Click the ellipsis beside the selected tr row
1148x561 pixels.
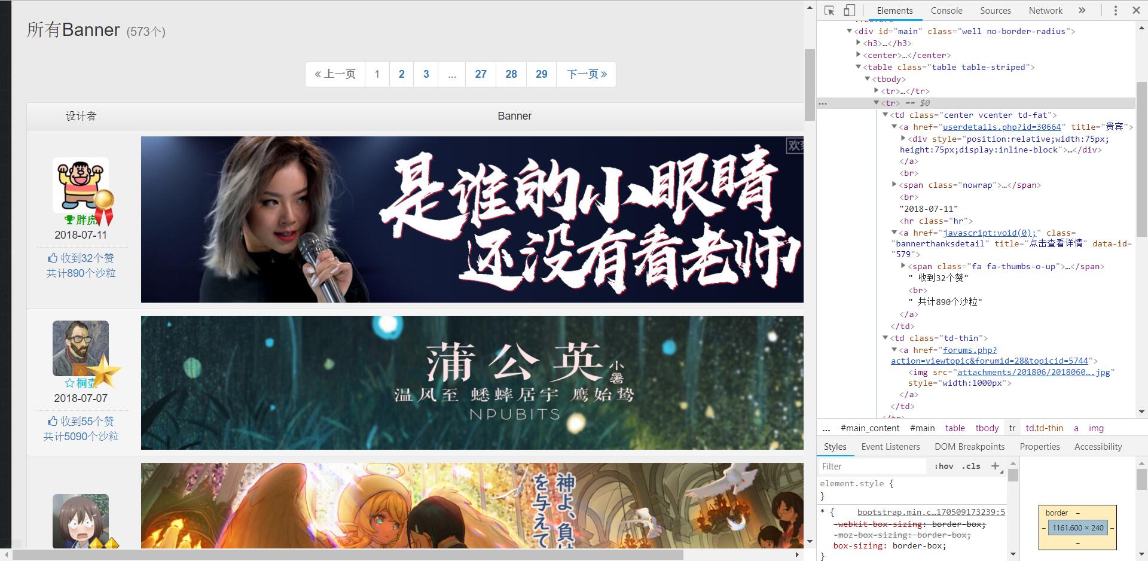pyautogui.click(x=823, y=103)
